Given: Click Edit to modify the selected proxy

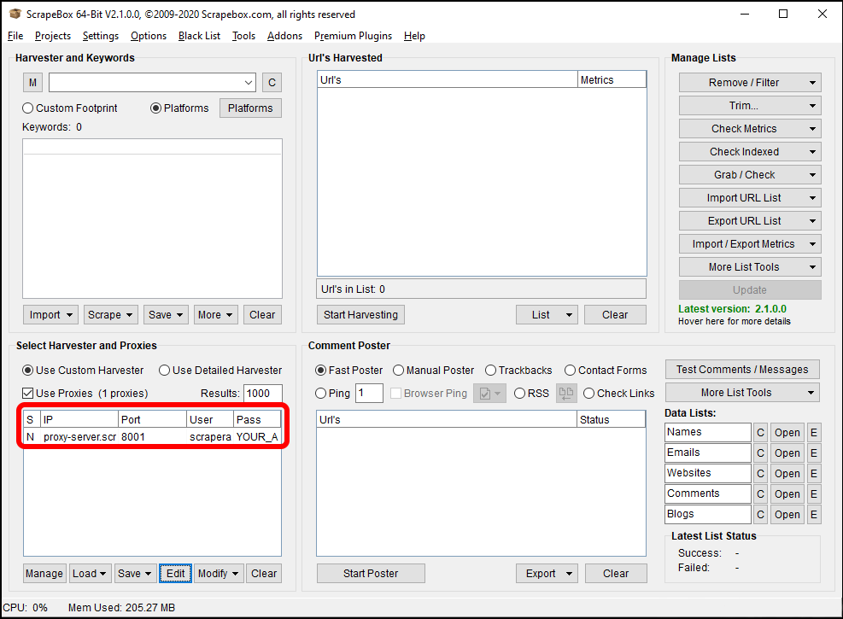Looking at the screenshot, I should pyautogui.click(x=175, y=573).
